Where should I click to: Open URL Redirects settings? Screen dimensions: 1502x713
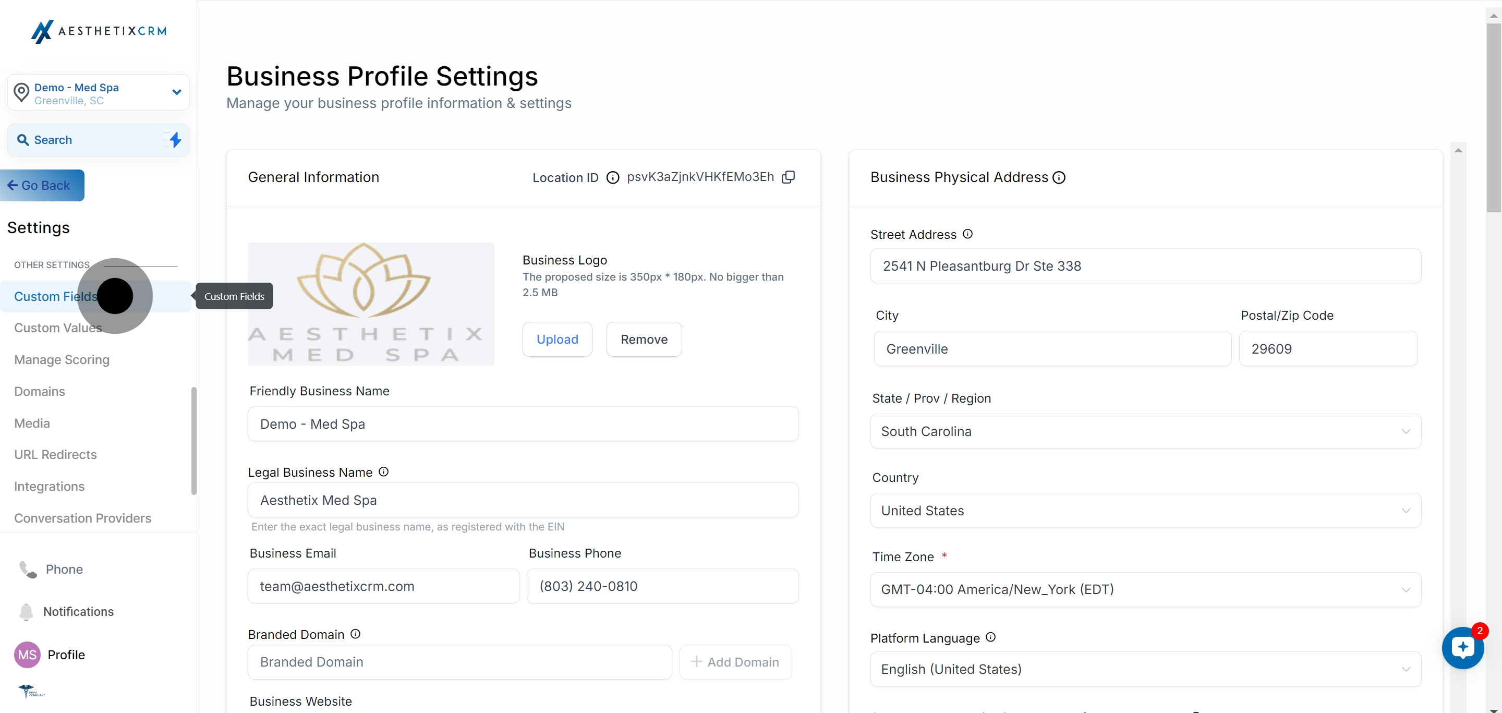tap(55, 455)
